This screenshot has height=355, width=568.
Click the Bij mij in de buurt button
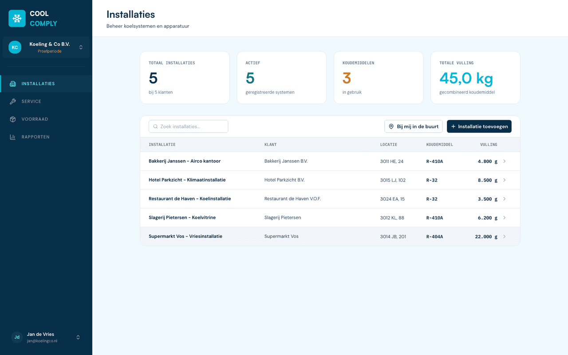coord(414,126)
